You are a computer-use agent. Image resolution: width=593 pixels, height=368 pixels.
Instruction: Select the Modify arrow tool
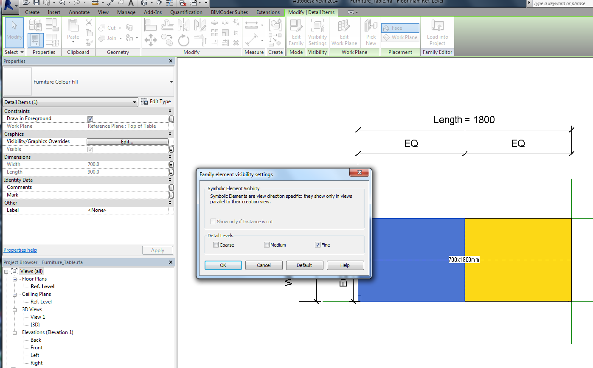(x=14, y=32)
